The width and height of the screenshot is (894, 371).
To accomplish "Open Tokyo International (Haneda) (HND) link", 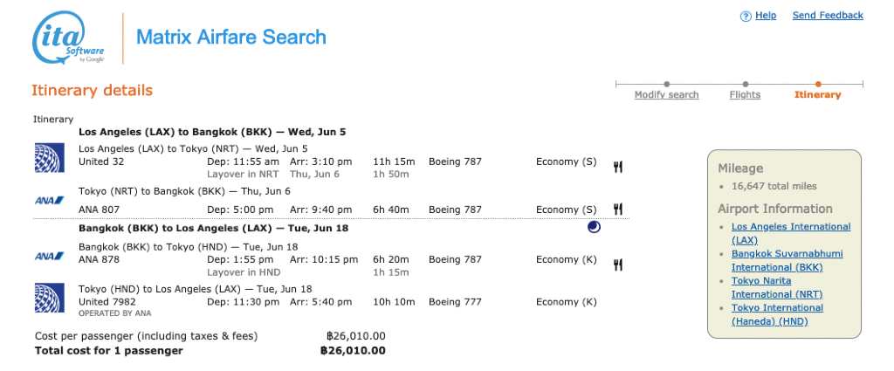I will [x=777, y=314].
